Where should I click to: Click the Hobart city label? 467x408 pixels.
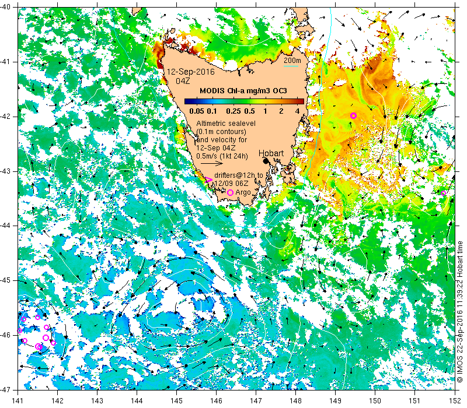pyautogui.click(x=271, y=153)
